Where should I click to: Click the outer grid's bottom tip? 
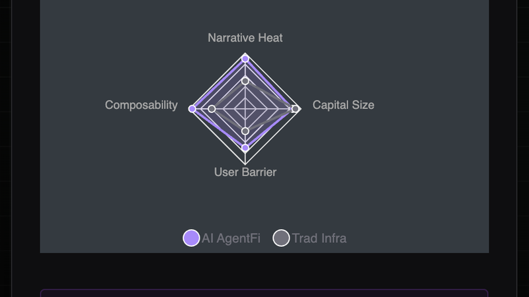coord(245,164)
